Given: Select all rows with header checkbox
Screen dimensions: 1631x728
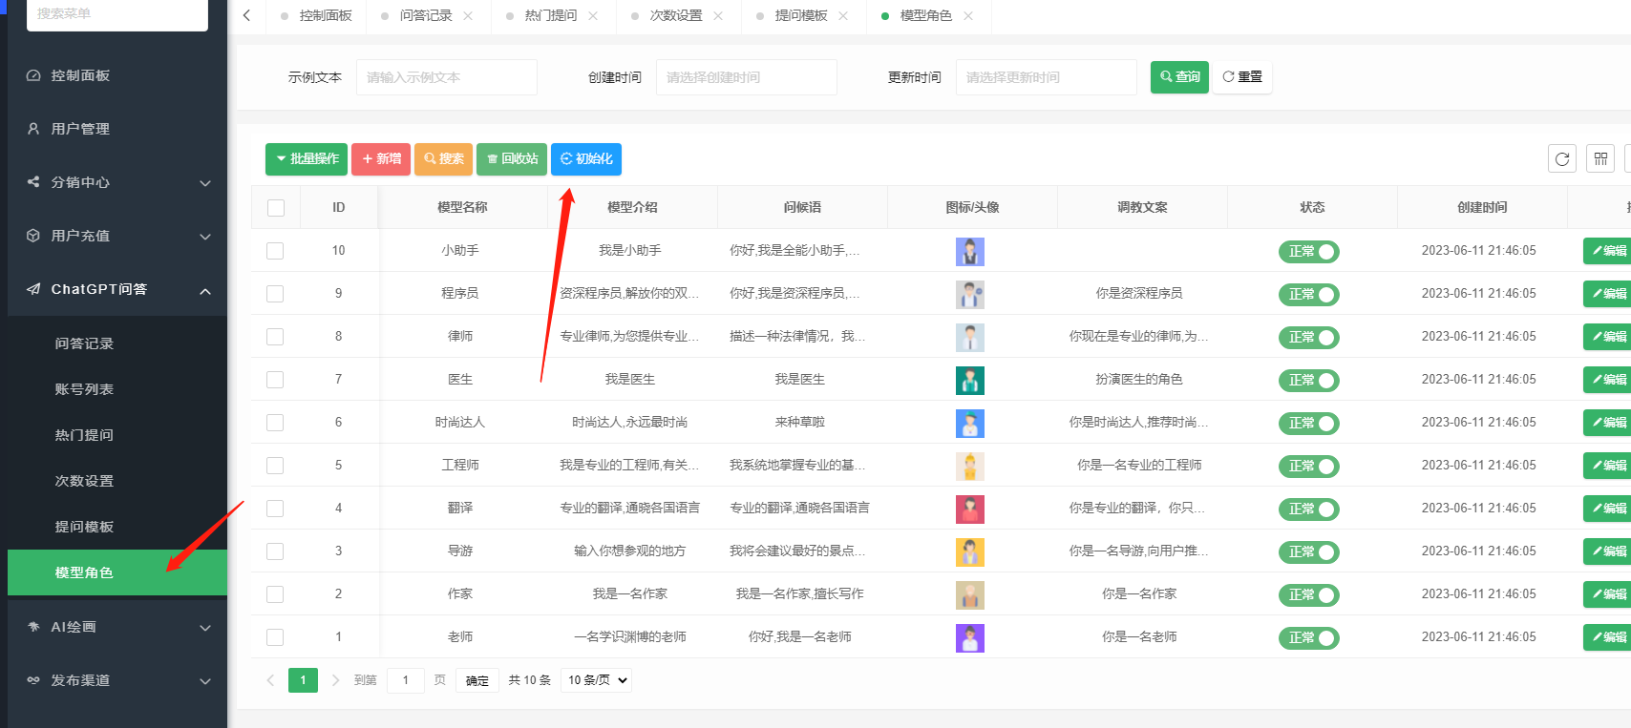Looking at the screenshot, I should (276, 208).
